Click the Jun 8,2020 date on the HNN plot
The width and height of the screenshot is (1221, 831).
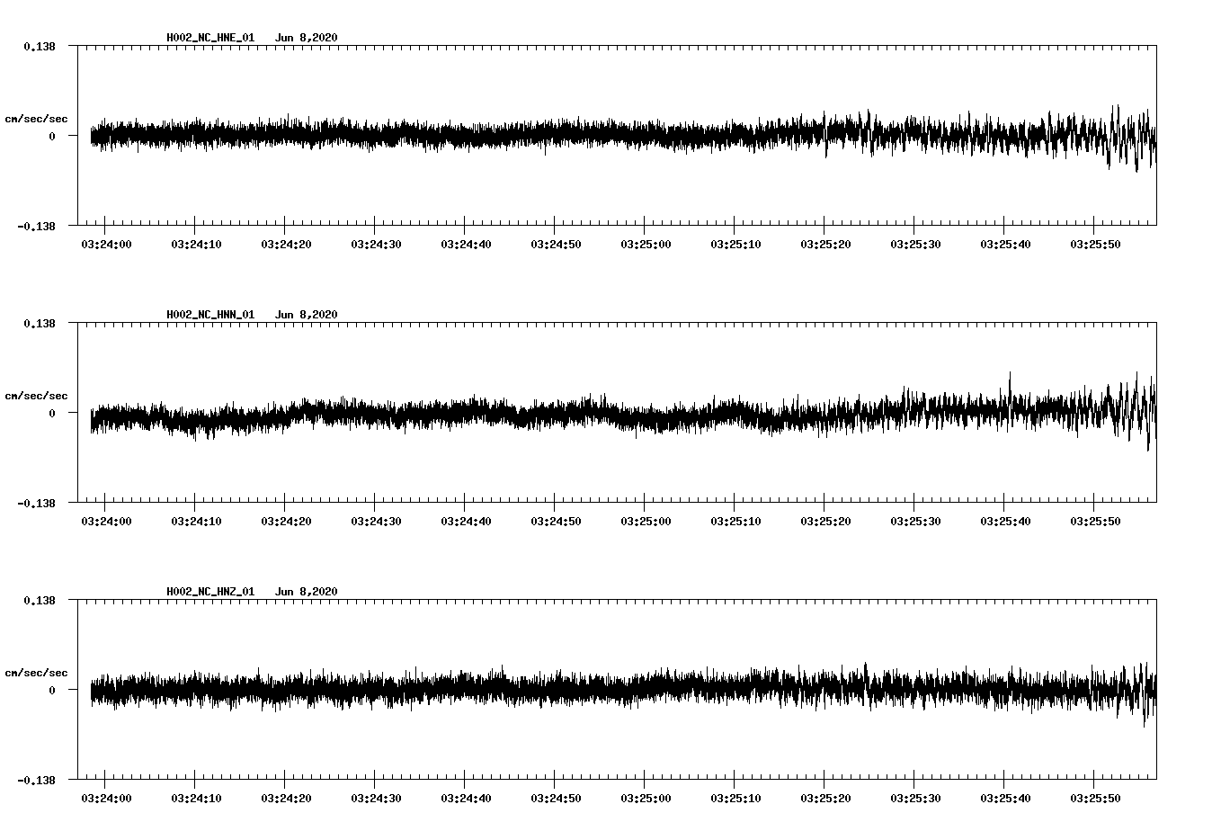[306, 315]
